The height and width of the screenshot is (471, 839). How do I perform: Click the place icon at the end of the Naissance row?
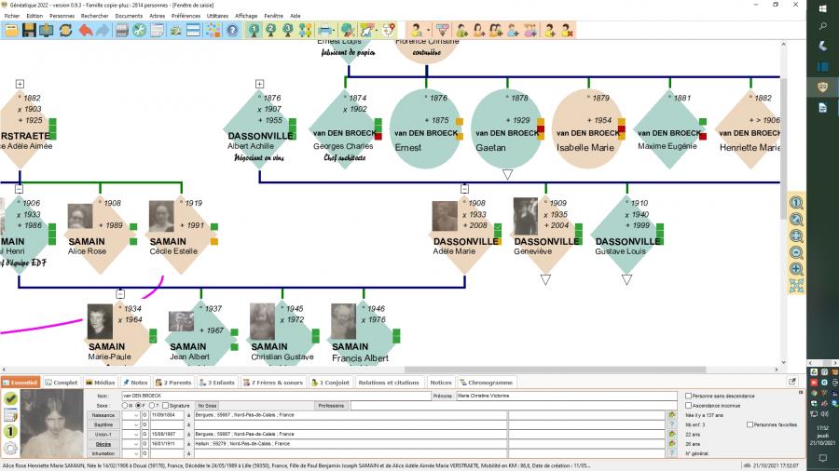click(672, 415)
